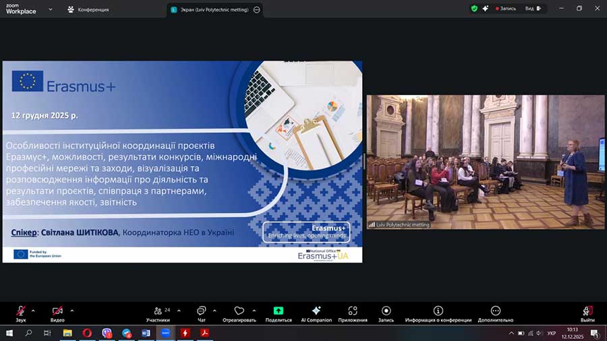The image size is (607, 341).
Task: Switch to the Конференция tab
Action: tap(88, 9)
